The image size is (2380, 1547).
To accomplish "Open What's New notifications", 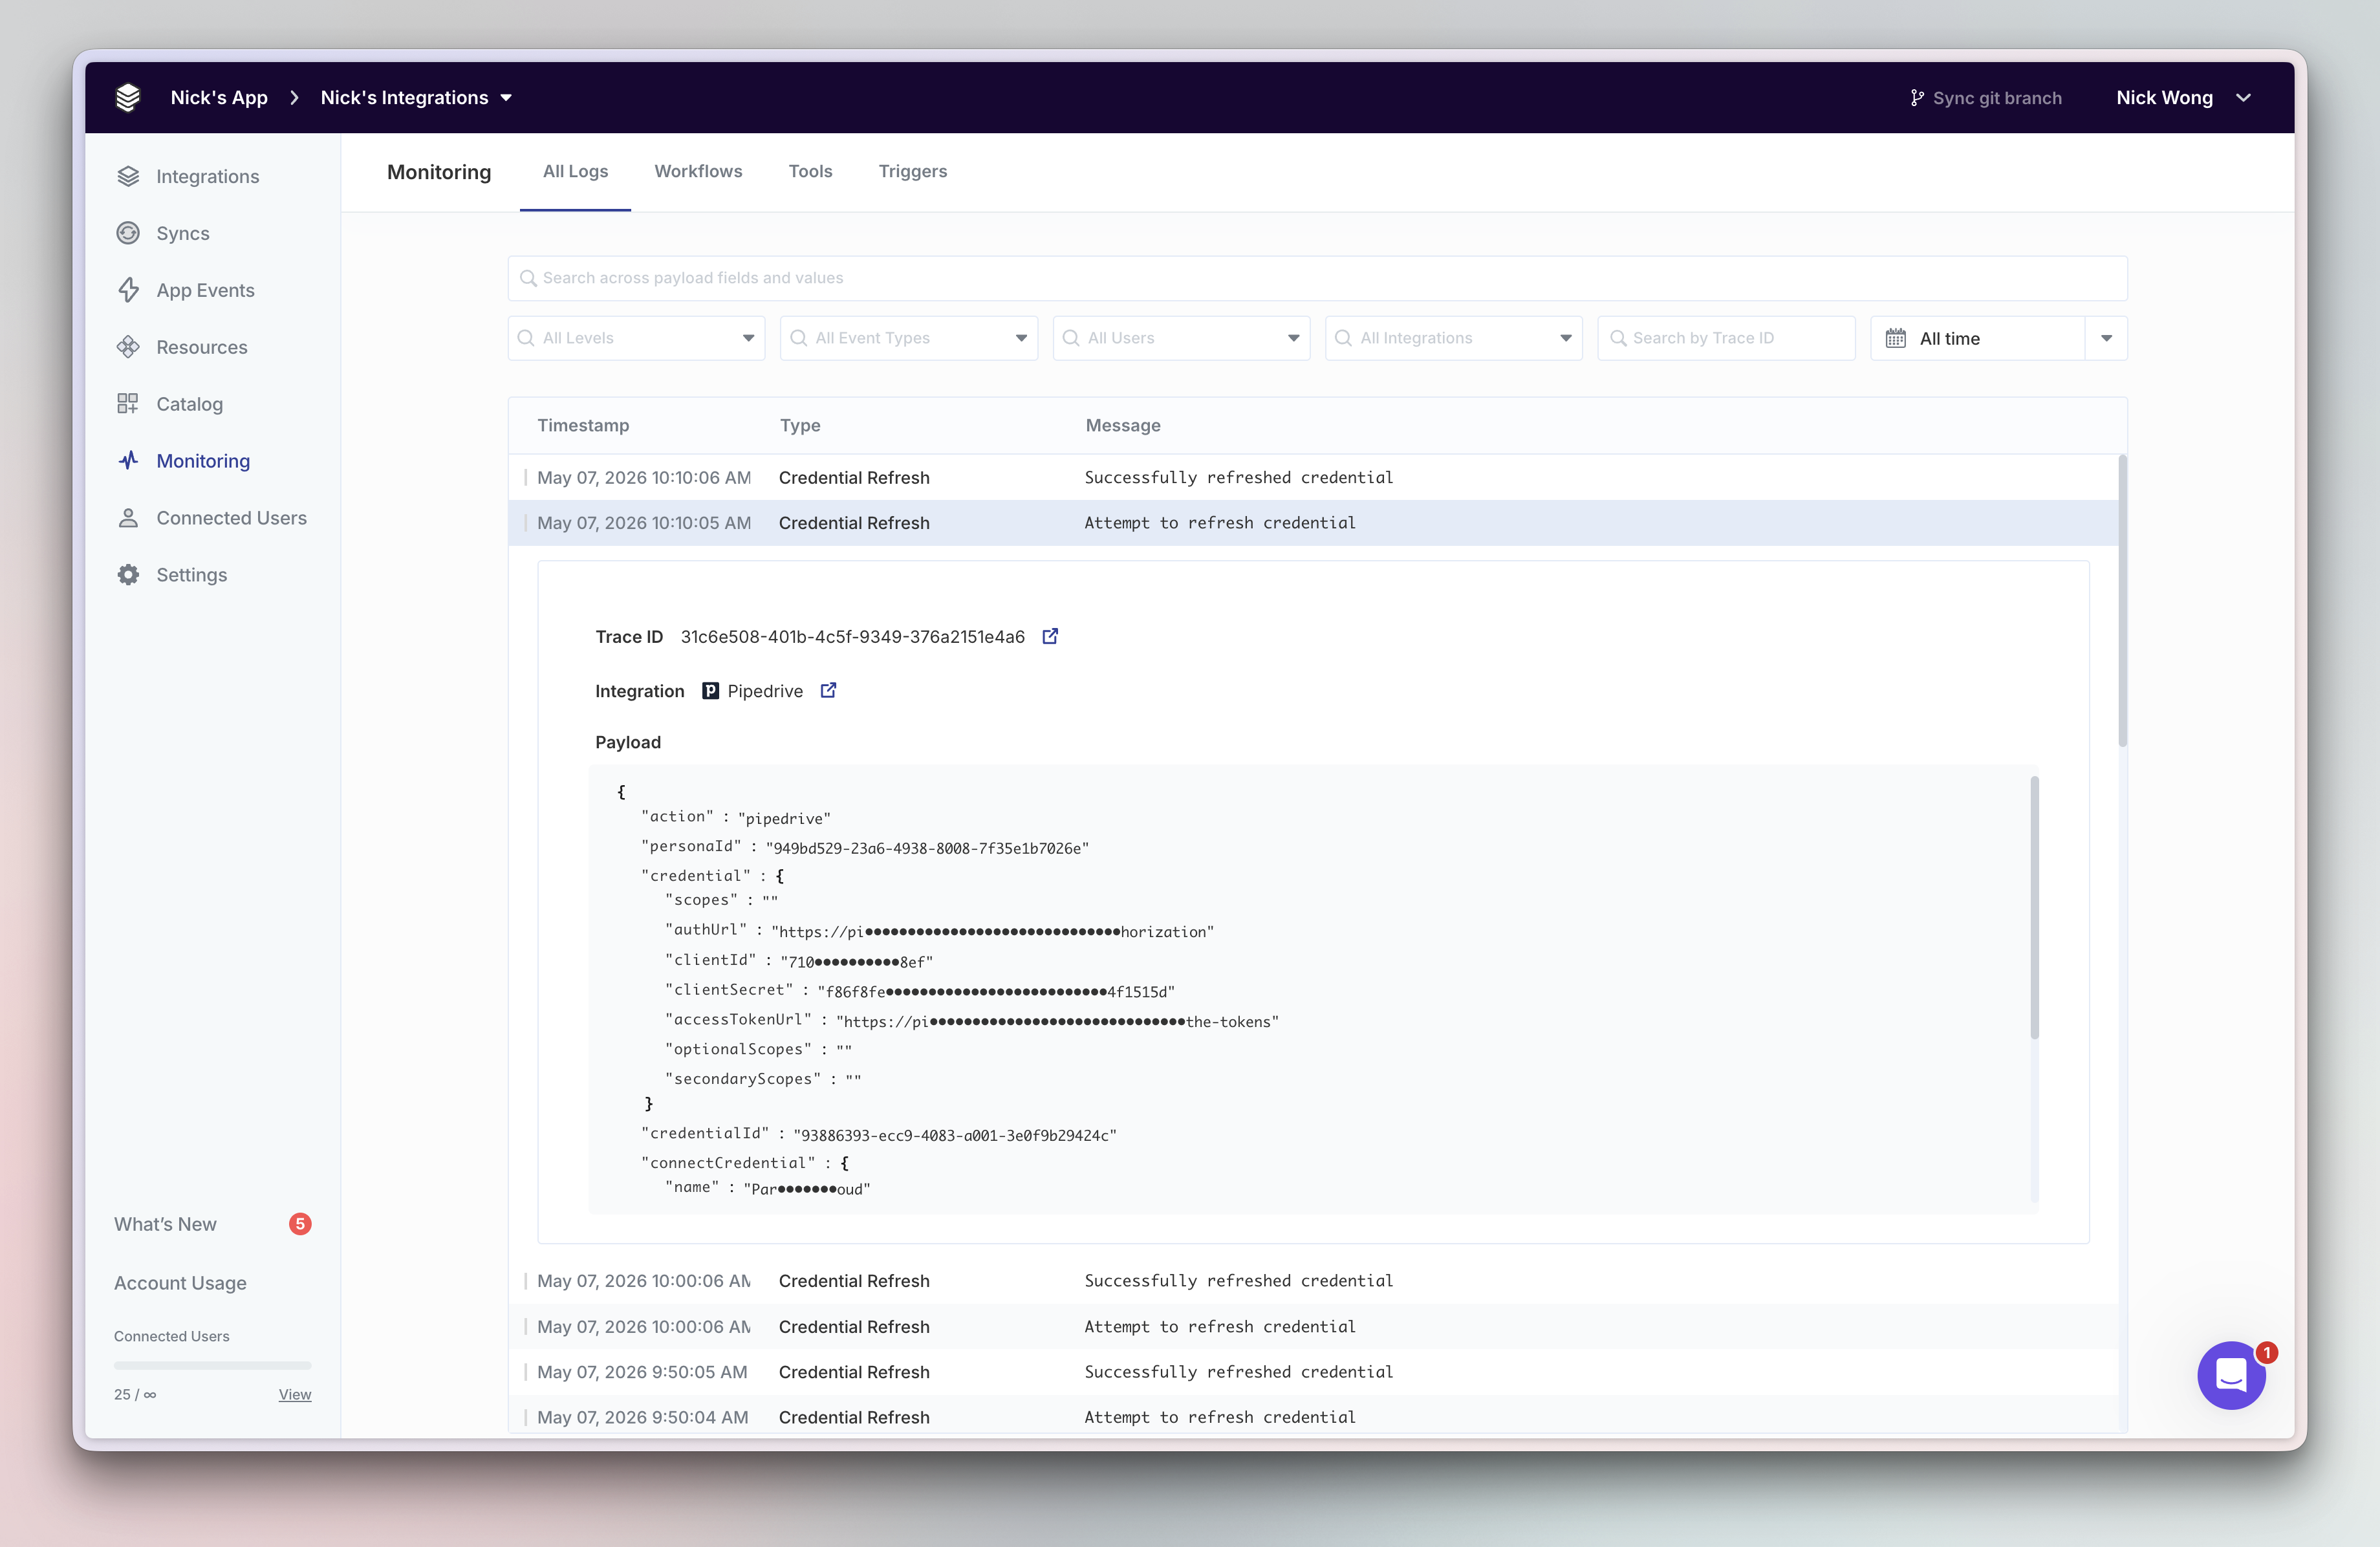I will [212, 1224].
